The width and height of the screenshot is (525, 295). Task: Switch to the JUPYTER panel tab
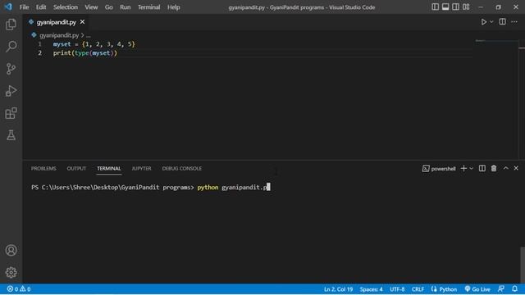coord(141,169)
